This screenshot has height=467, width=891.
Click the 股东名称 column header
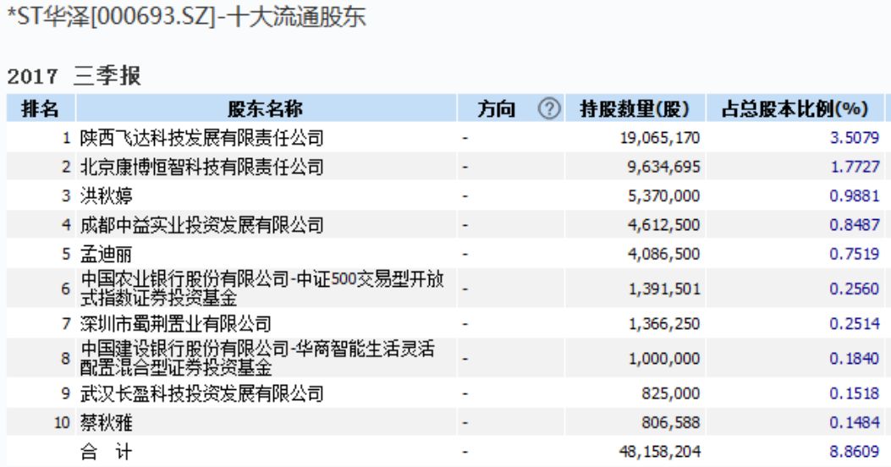[266, 108]
